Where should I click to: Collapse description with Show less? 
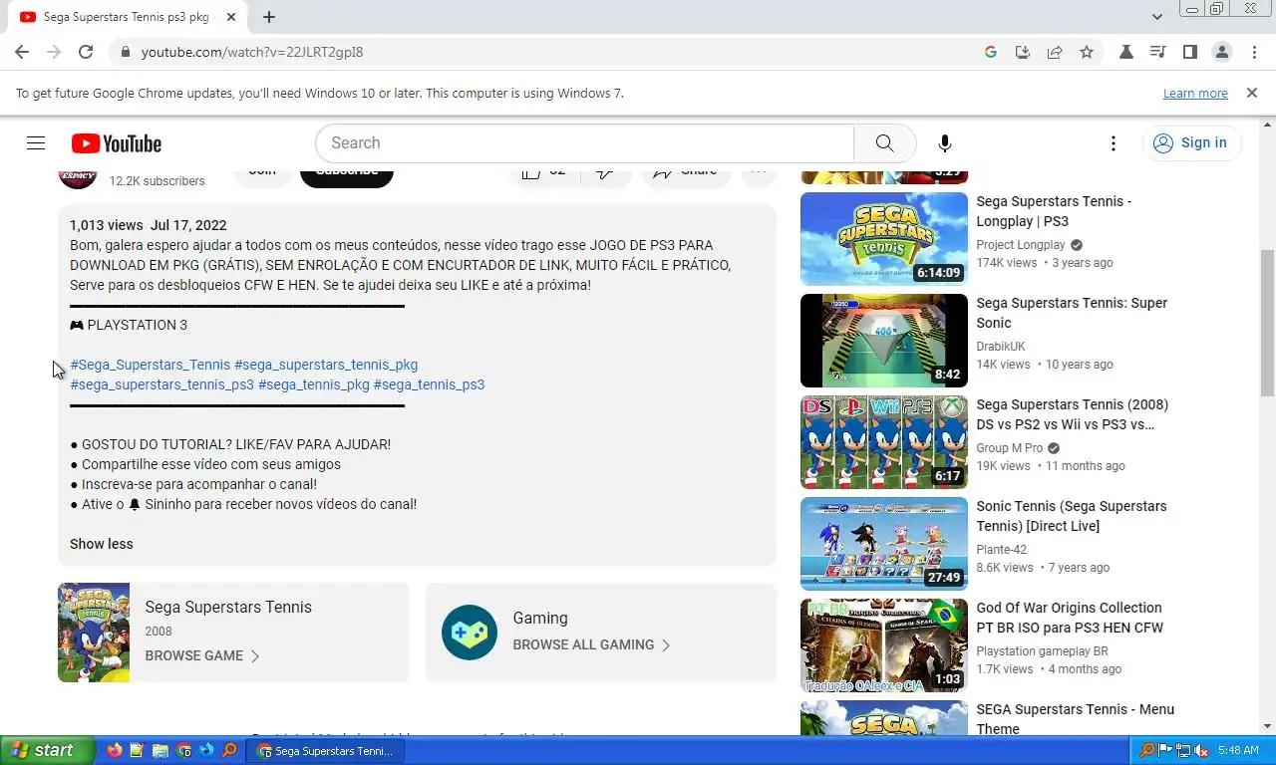click(x=101, y=544)
